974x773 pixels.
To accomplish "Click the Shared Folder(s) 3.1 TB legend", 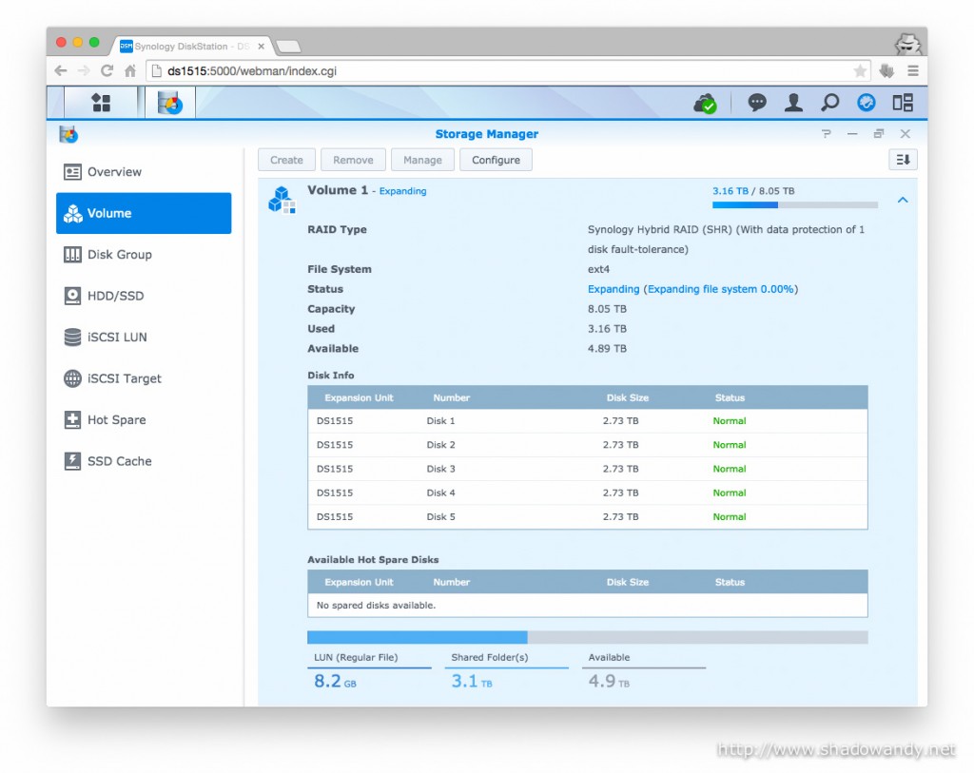I will pos(506,670).
